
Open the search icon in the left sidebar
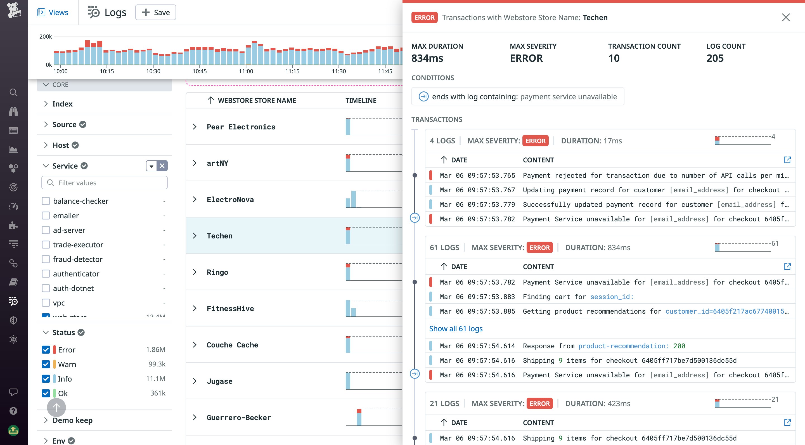(13, 93)
